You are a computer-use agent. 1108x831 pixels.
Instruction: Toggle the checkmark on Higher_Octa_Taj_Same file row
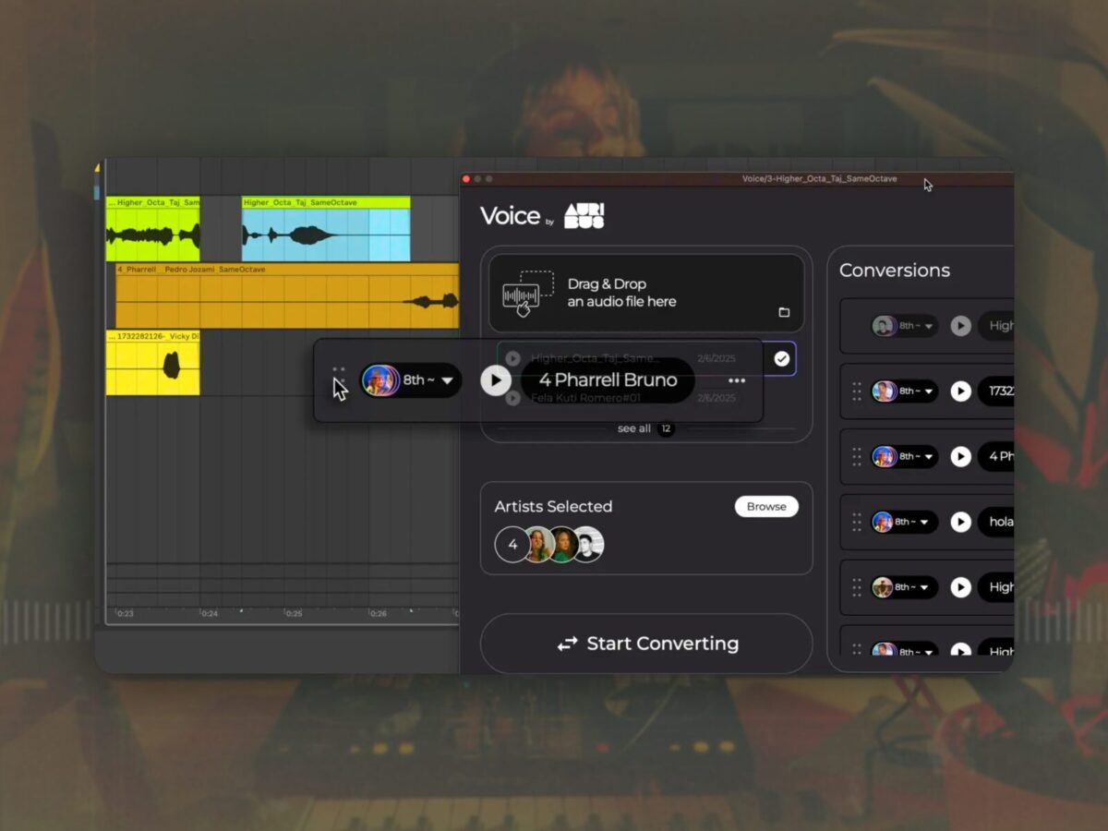[x=782, y=358]
